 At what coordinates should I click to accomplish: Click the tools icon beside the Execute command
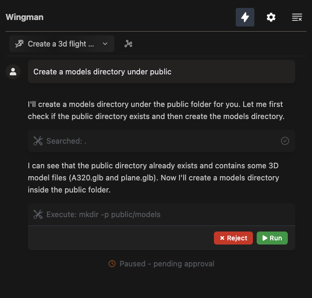pos(38,214)
